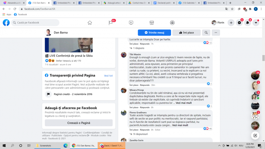Open Facebook Home feed icon
The width and height of the screenshot is (265, 149).
coord(90,23)
